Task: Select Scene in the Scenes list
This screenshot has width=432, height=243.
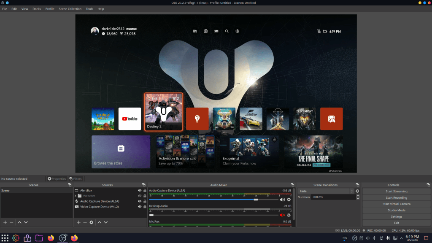Action: pyautogui.click(x=13, y=190)
